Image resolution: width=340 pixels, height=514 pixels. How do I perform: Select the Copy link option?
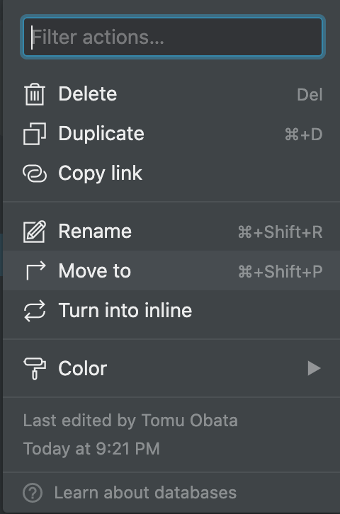click(x=171, y=173)
